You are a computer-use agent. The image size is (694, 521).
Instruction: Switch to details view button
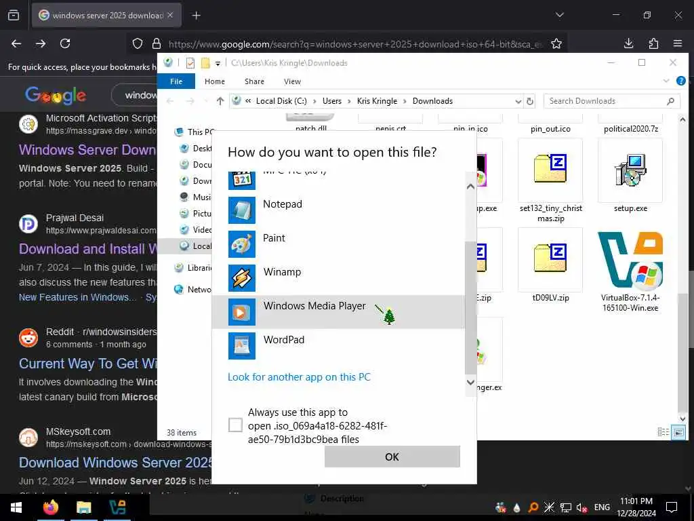coord(663,432)
